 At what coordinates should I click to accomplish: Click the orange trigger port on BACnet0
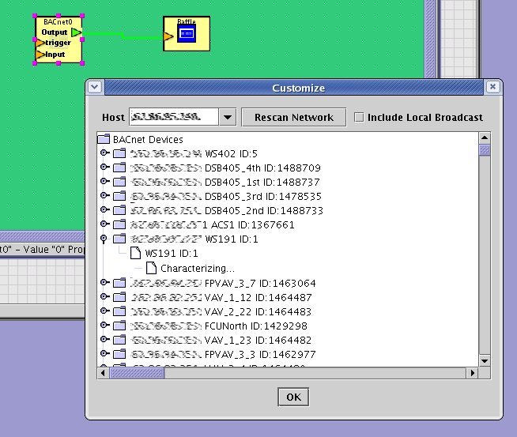(x=40, y=43)
